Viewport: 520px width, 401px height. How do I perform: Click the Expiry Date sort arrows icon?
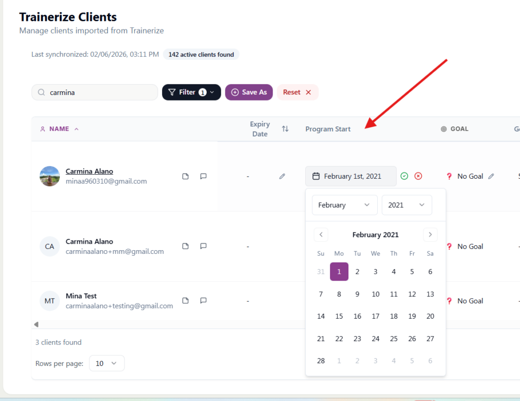[285, 129]
